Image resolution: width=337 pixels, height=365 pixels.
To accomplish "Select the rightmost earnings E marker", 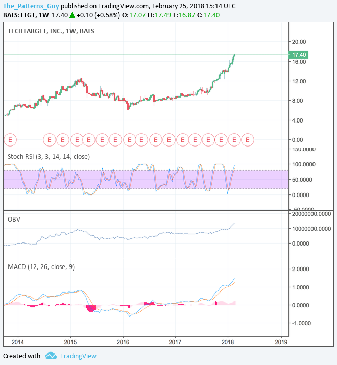I will (x=248, y=140).
